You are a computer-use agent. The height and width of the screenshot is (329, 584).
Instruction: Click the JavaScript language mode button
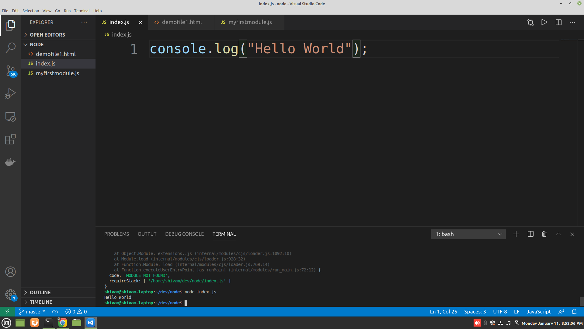pyautogui.click(x=538, y=312)
